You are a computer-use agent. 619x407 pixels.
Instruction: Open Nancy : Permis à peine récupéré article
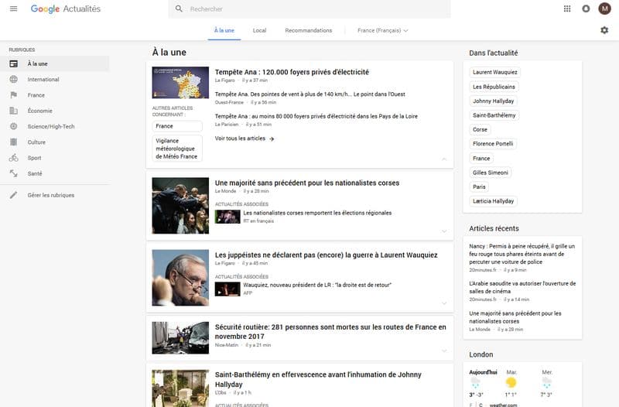point(522,254)
